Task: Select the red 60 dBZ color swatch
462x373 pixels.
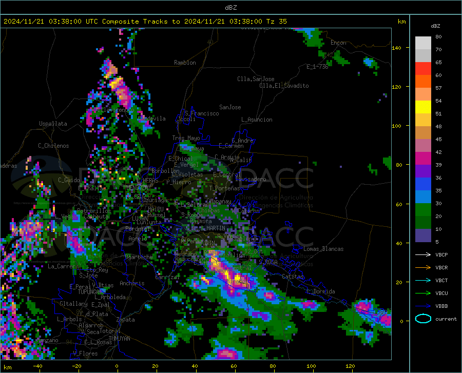Action: coord(423,69)
